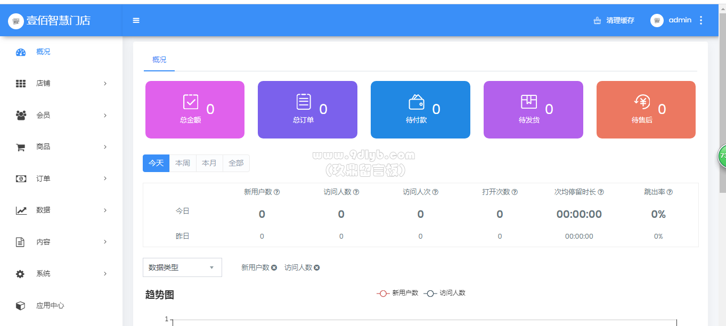The height and width of the screenshot is (326, 726).
Task: Click the 趋势图 chart heading
Action: pos(160,295)
